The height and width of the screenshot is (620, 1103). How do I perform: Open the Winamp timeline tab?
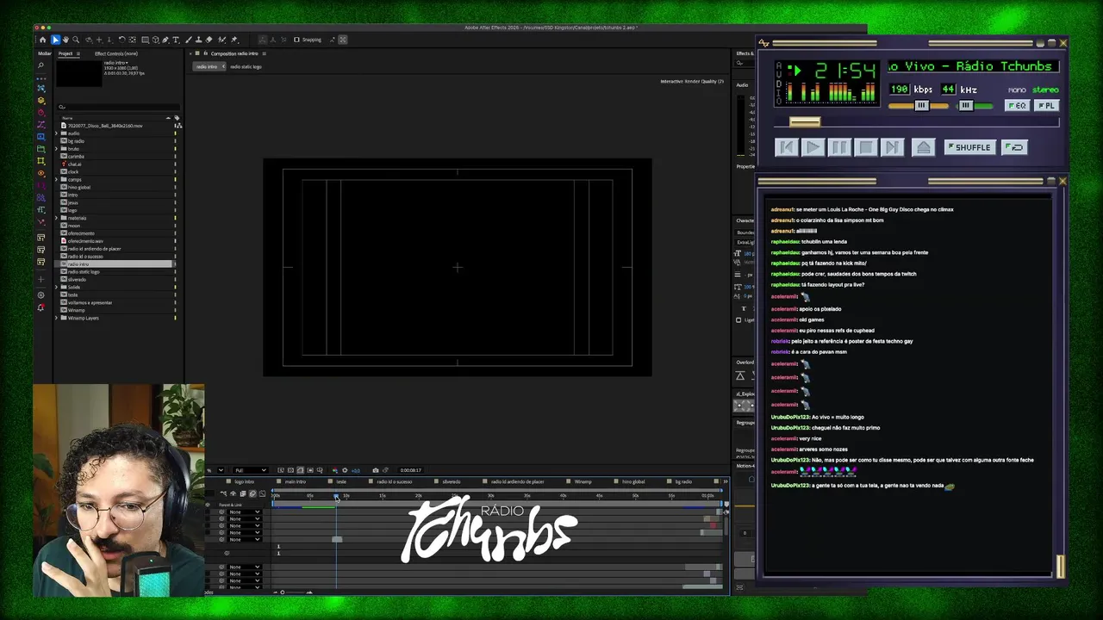pyautogui.click(x=583, y=481)
